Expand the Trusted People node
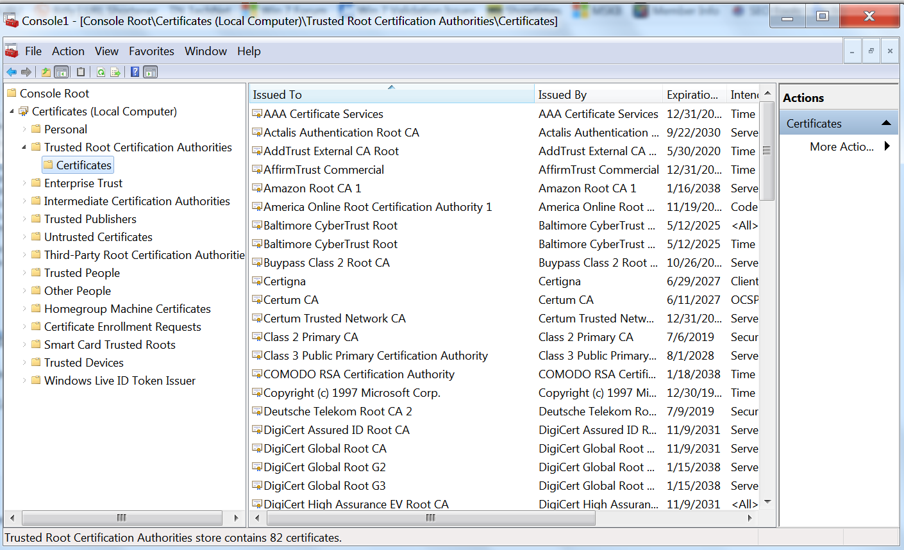 24,273
